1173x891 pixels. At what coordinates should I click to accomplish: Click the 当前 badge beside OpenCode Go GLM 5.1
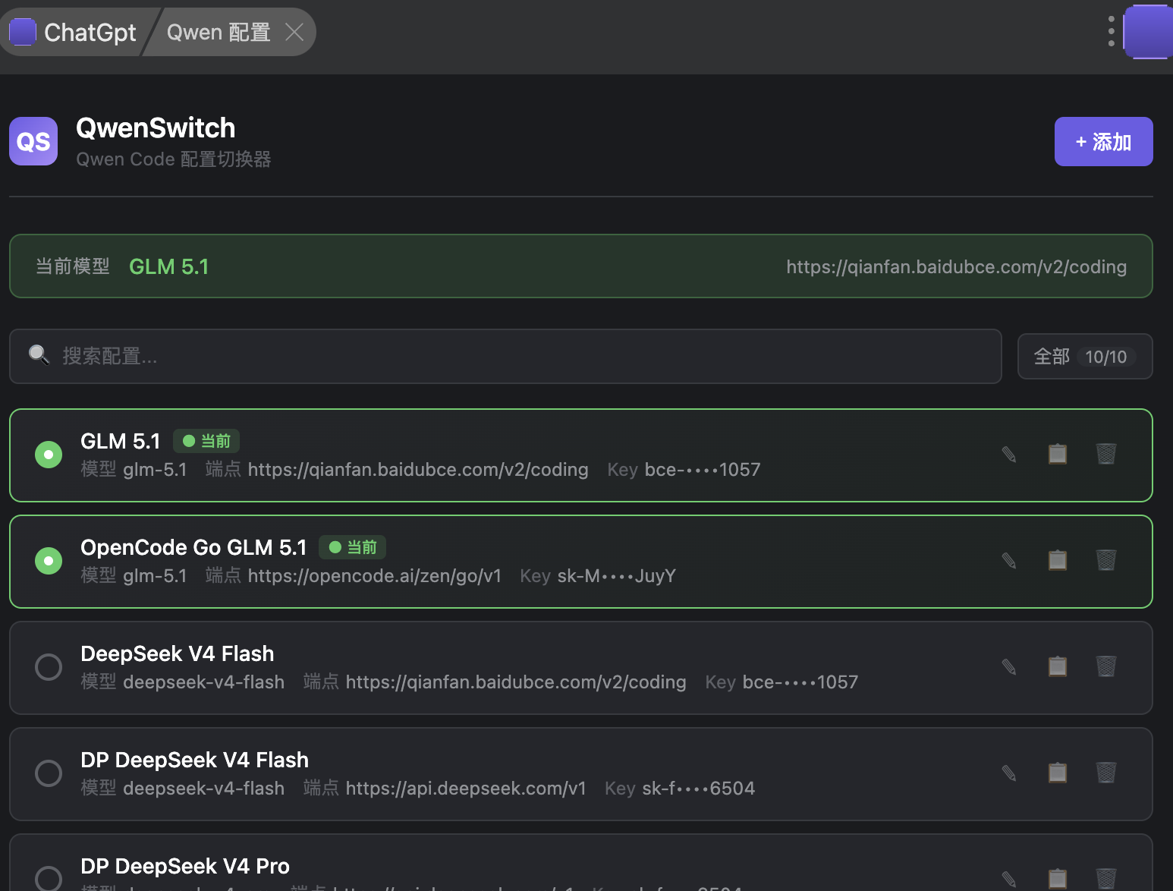pyautogui.click(x=353, y=547)
